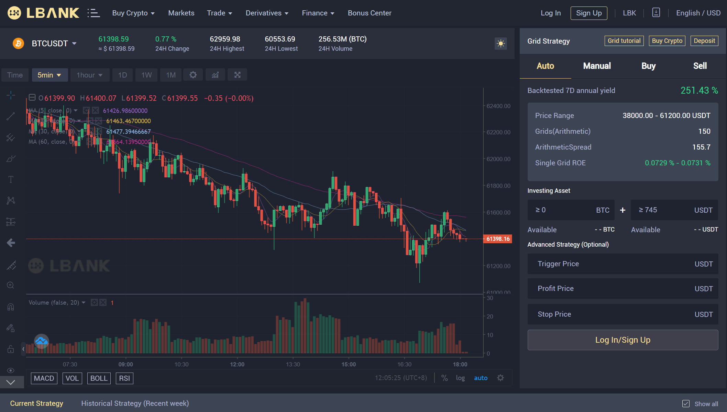Image resolution: width=727 pixels, height=412 pixels.
Task: Toggle hide all drawings eye icon
Action: coord(11,370)
